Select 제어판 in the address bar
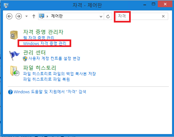The height and width of the screenshot is (137, 174). point(57,16)
